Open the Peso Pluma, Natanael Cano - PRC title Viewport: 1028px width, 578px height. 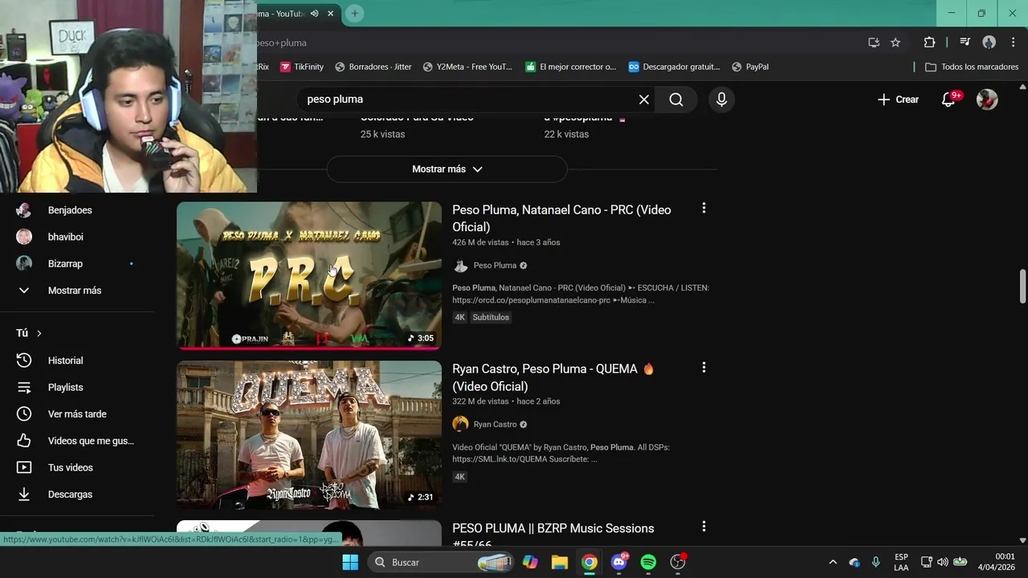(561, 218)
